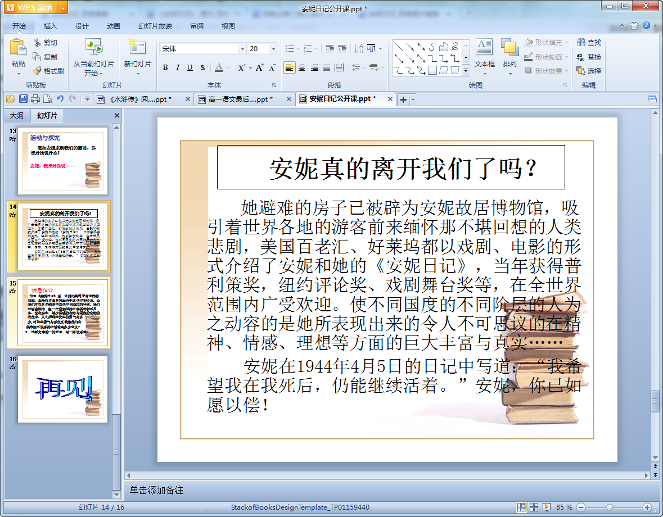The image size is (663, 517).
Task: Click the Select (选择) icon
Action: coord(581,71)
